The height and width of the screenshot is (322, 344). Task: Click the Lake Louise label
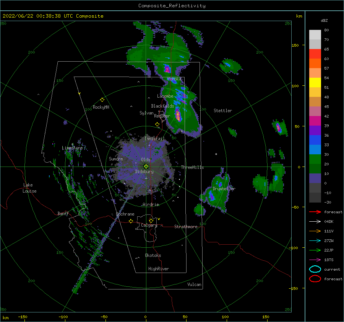29,188
